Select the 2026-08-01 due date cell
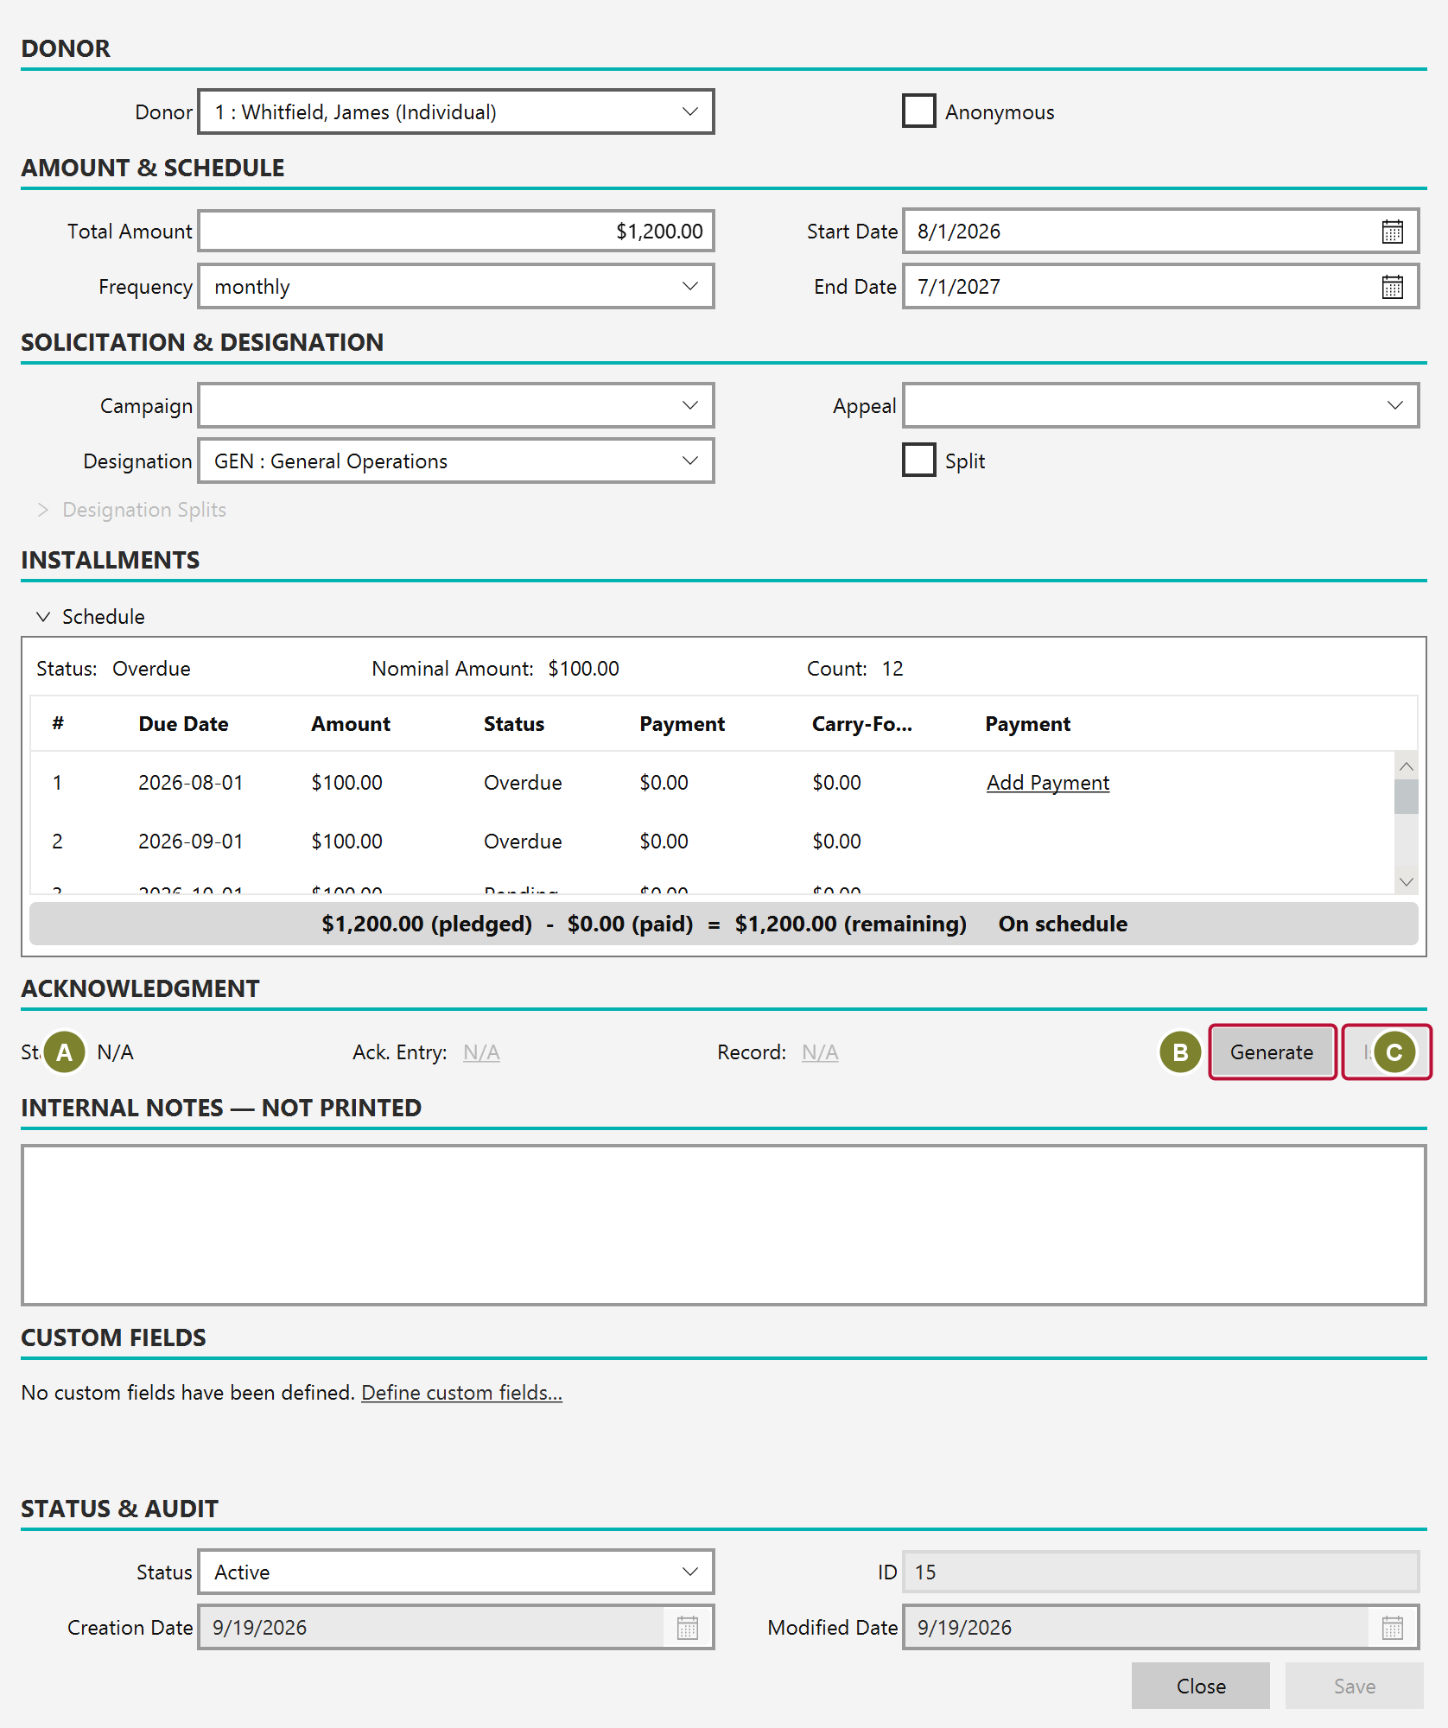 point(191,783)
